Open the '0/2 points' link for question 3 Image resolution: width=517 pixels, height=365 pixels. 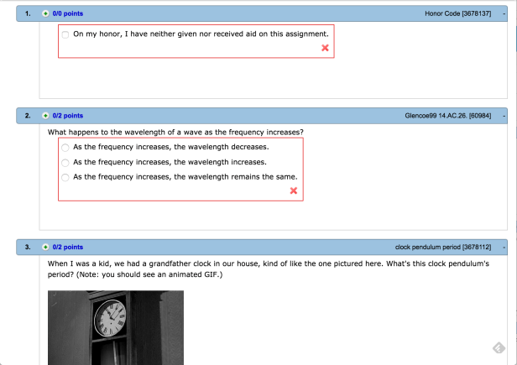point(67,248)
